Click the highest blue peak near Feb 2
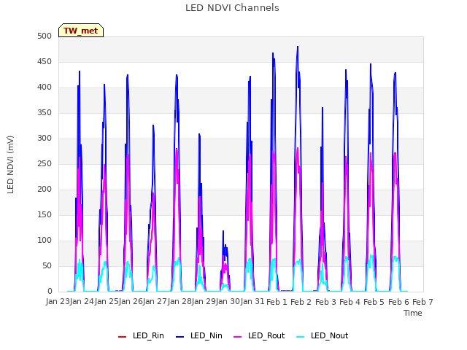Image resolution: width=467 pixels, height=350 pixels. [298, 47]
